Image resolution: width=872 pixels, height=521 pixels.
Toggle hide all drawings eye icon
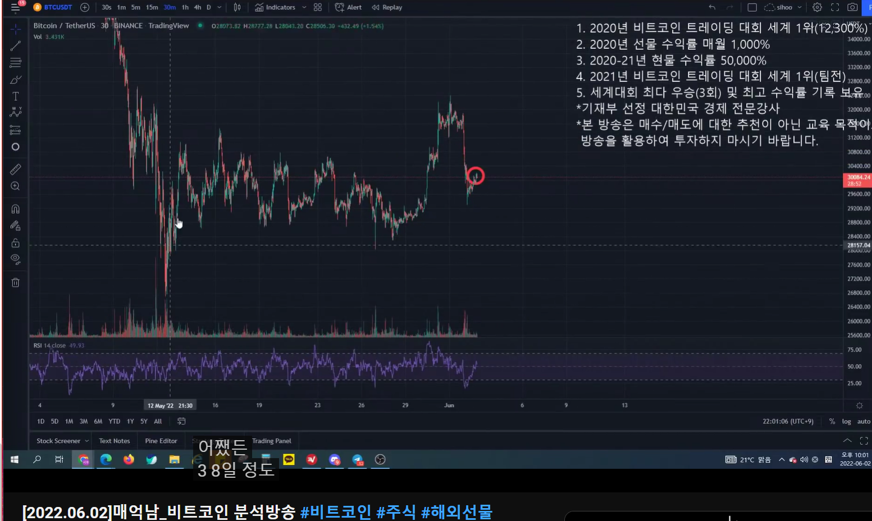tap(16, 259)
